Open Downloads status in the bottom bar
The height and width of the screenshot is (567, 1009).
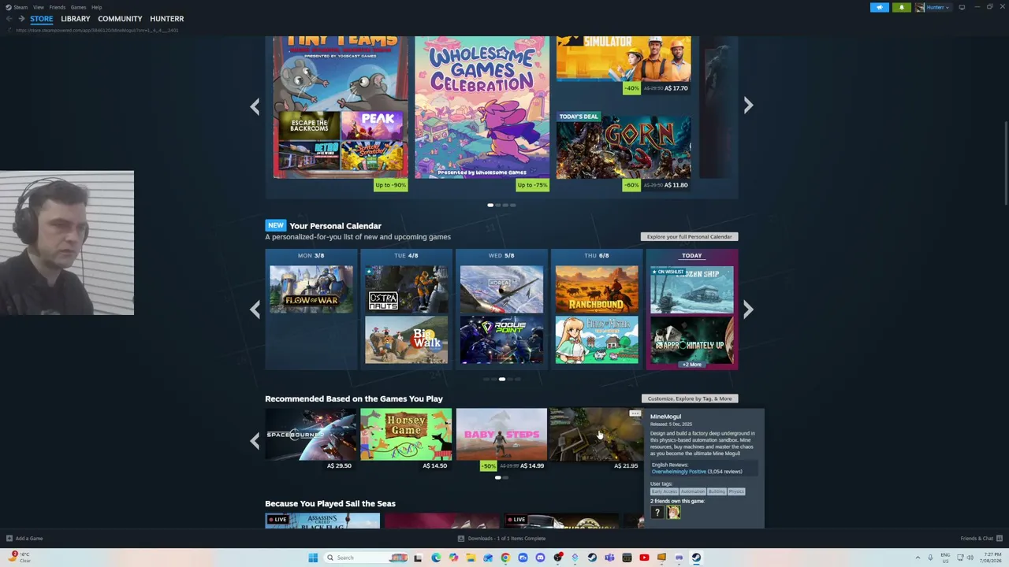[502, 539]
